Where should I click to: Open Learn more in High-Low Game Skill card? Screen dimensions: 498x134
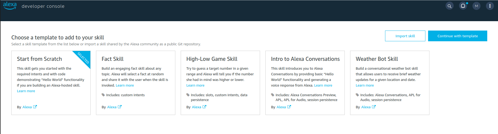pos(195,85)
